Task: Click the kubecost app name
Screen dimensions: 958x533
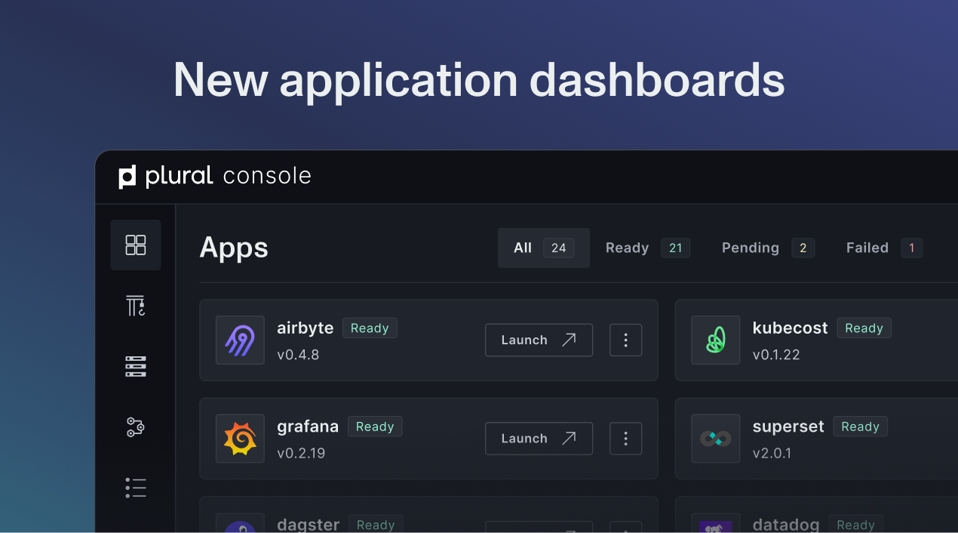Action: (790, 328)
